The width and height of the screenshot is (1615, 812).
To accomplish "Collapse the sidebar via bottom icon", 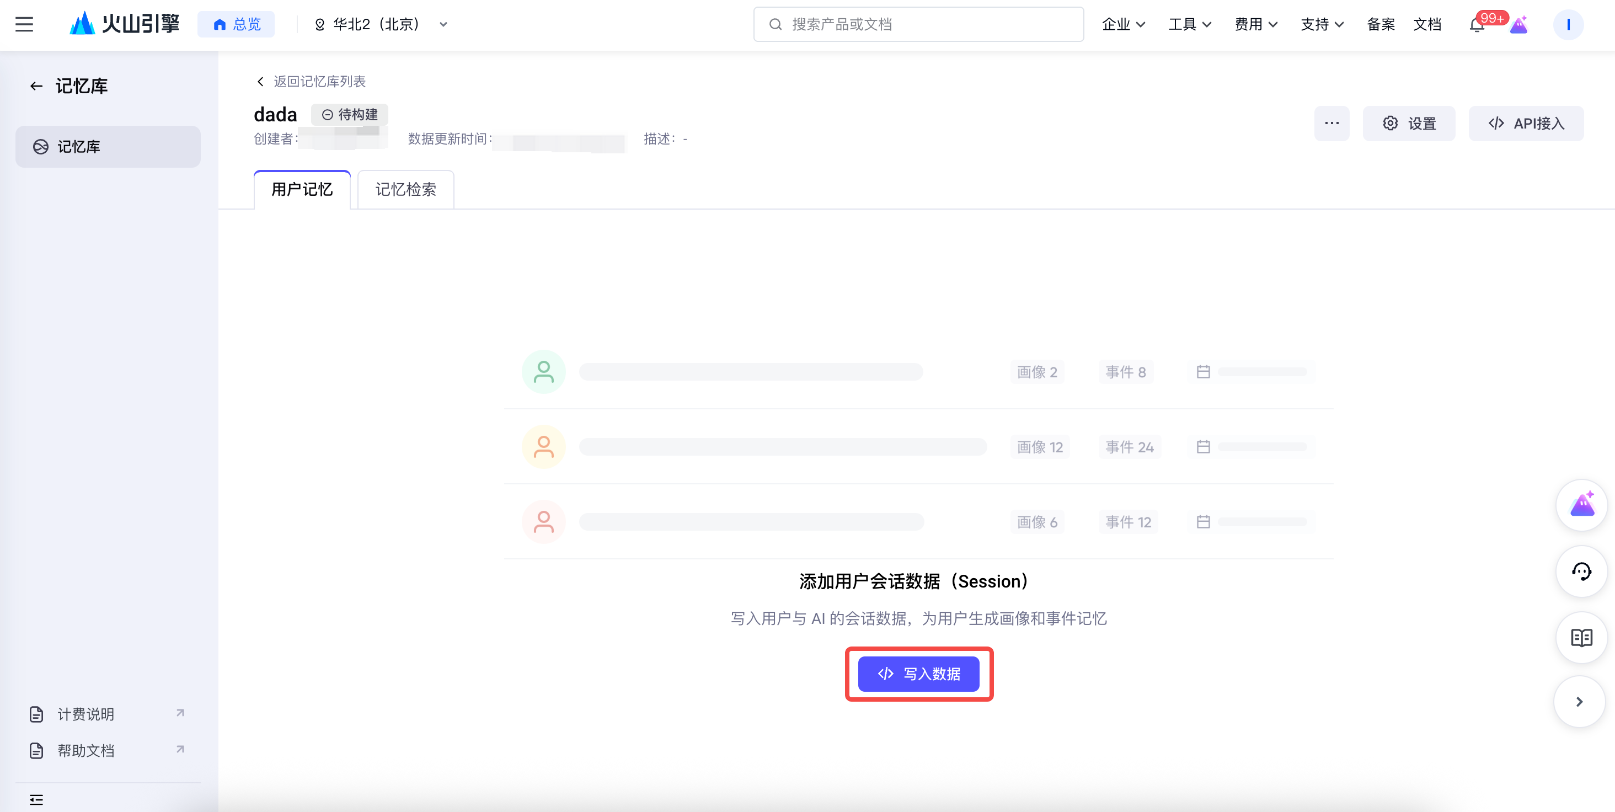I will (x=36, y=799).
